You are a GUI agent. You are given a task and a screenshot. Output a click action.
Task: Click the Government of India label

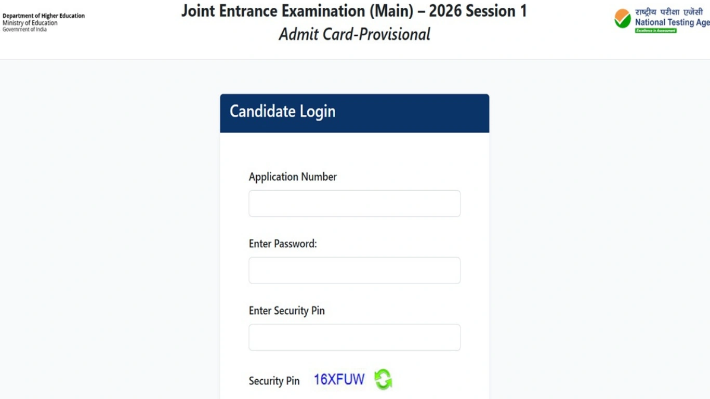point(25,29)
